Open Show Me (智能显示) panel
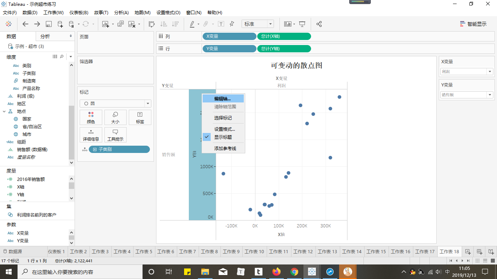 point(473,24)
